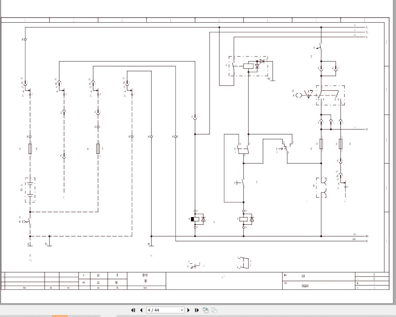Click the relay module with diodes at top center
The image size is (396, 317).
[x=248, y=66]
